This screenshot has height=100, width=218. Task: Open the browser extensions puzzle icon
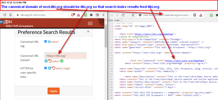pyautogui.click(x=91, y=15)
